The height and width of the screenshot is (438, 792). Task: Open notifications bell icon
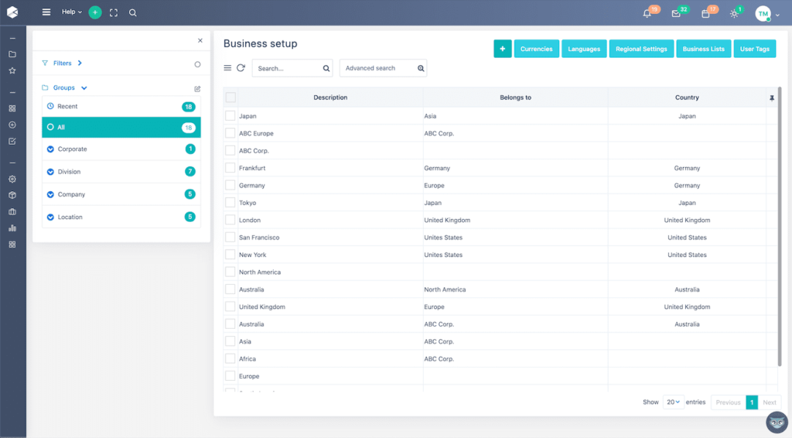coord(647,14)
